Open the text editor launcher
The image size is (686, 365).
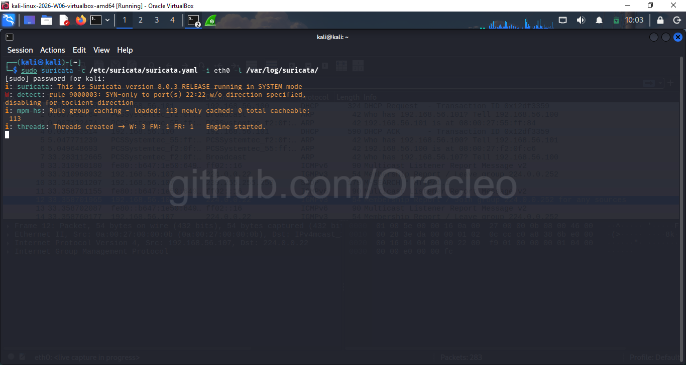coord(64,20)
